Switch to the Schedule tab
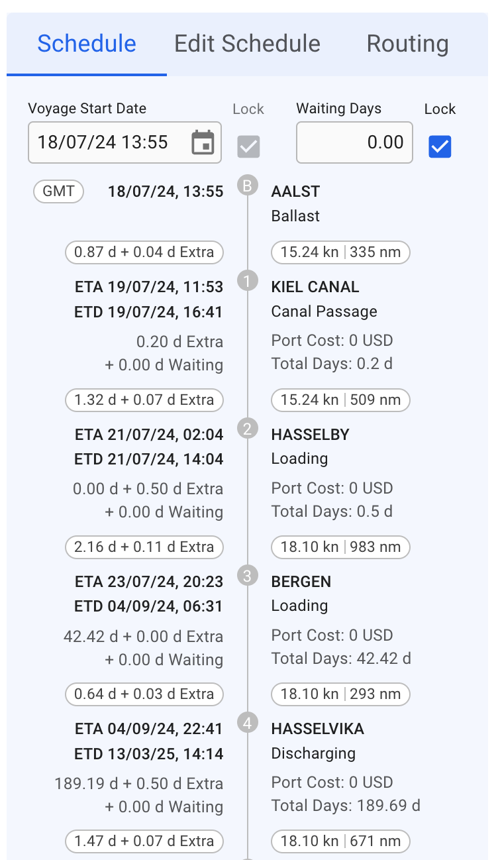Viewport: 498px width, 860px height. (x=87, y=44)
